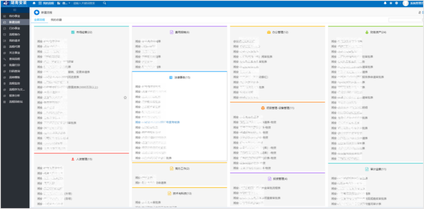Open favorites star in top bar
424x209 pixels.
391,3
